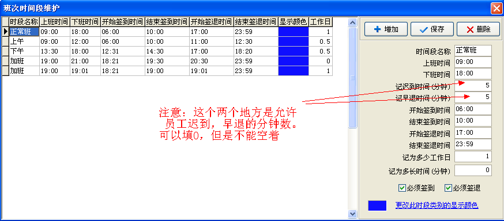This screenshot has height=221, width=504.
Task: Click the display color cell of 正常班 row
Action: (x=294, y=32)
